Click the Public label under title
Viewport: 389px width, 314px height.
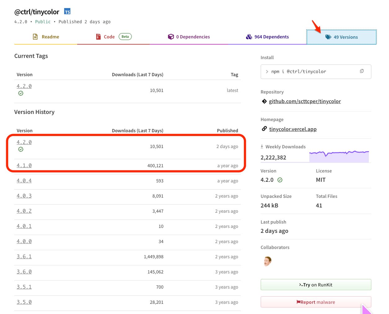pos(43,22)
